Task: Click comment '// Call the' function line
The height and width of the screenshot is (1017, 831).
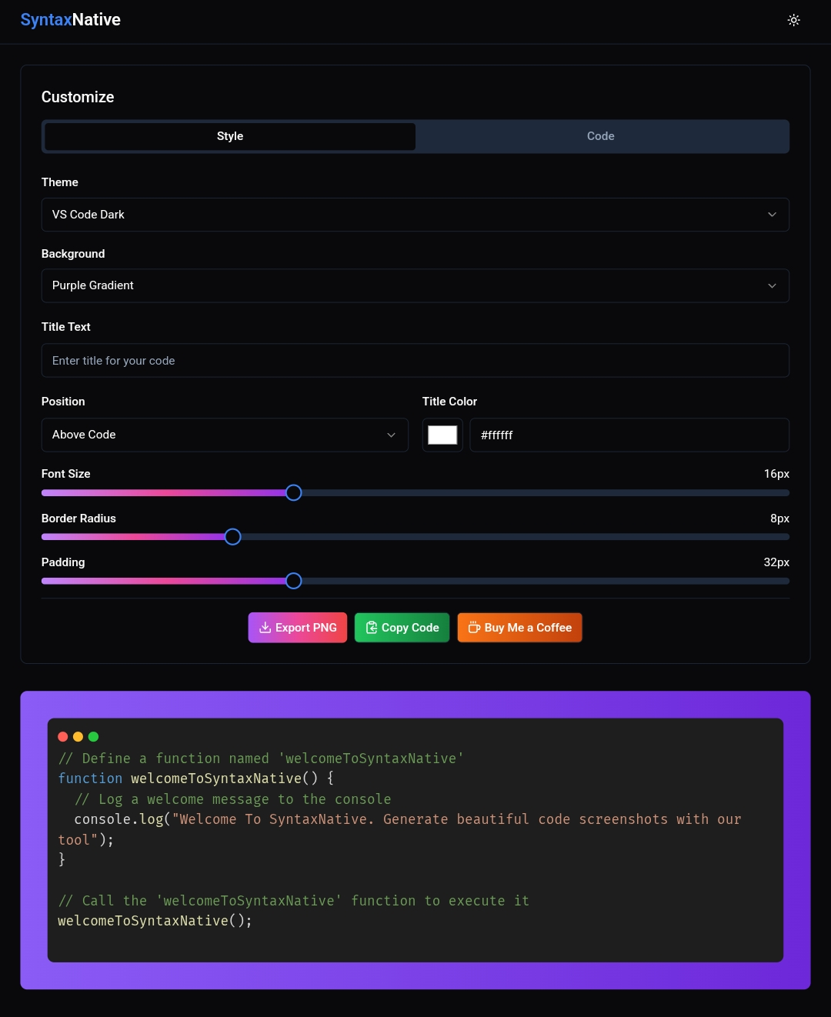Action: tap(294, 901)
